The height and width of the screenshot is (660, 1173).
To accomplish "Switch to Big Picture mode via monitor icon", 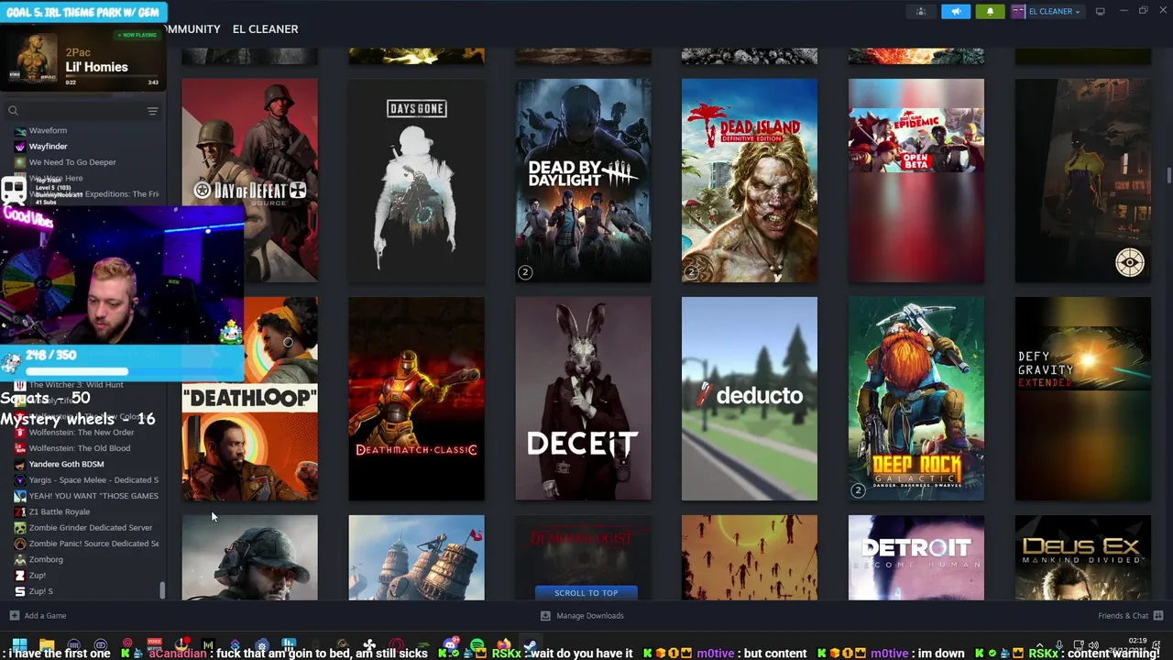I will [1100, 11].
